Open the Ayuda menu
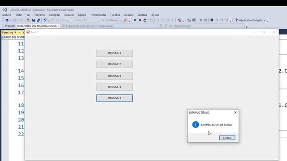 155,15
